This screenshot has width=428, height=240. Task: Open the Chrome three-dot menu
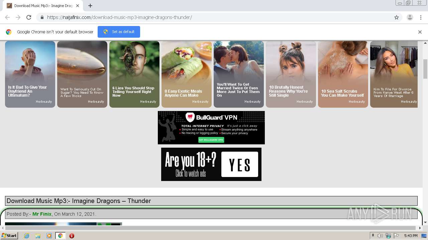(x=421, y=17)
